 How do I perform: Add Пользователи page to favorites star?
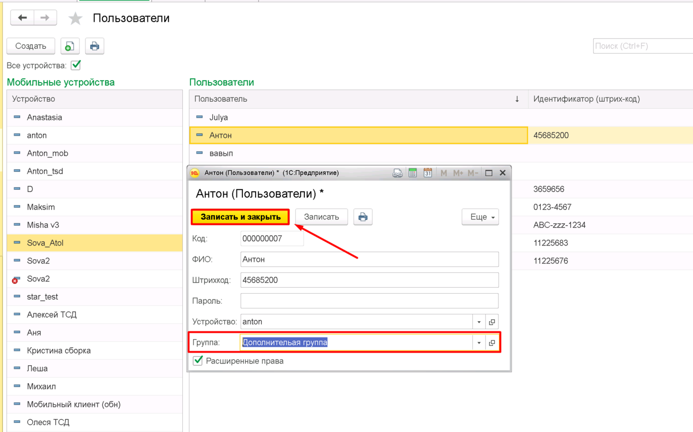pos(75,19)
